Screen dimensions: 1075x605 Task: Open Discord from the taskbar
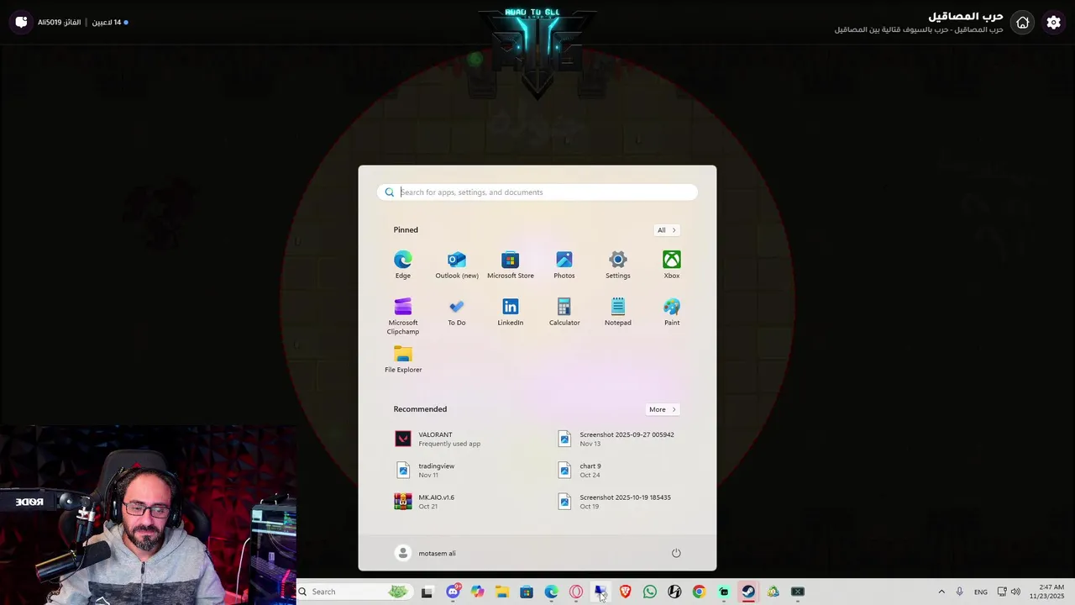[x=453, y=592]
